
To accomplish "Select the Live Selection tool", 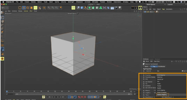I will 20,8.
